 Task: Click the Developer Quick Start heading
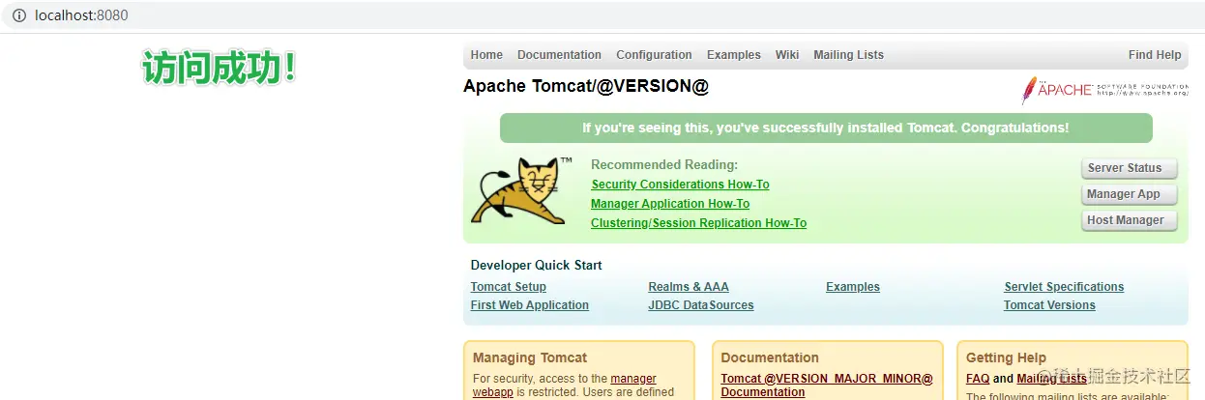point(537,266)
